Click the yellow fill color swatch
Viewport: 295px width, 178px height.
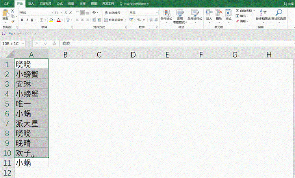50,20
